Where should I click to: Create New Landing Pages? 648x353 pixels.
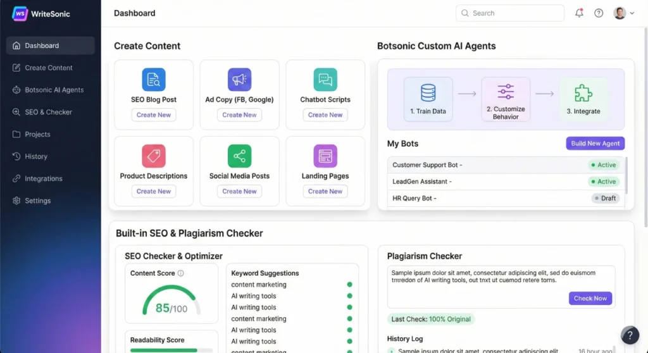325,192
